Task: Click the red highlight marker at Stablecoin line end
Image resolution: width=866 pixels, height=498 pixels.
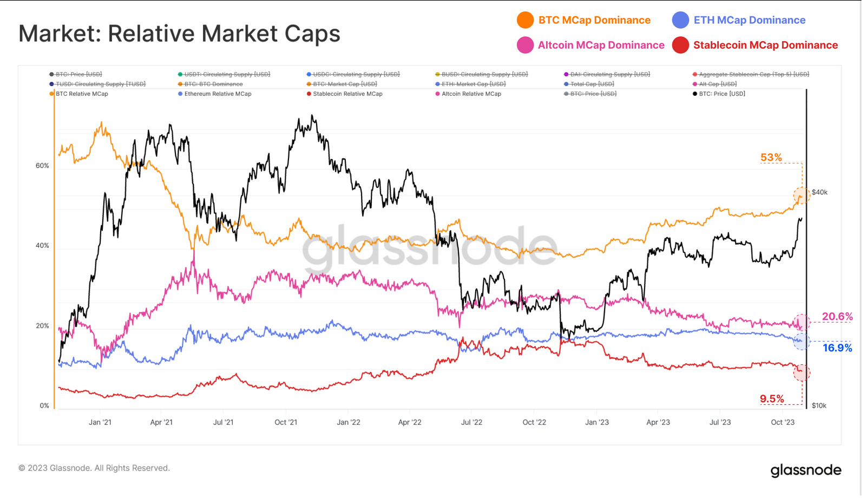Action: (802, 372)
